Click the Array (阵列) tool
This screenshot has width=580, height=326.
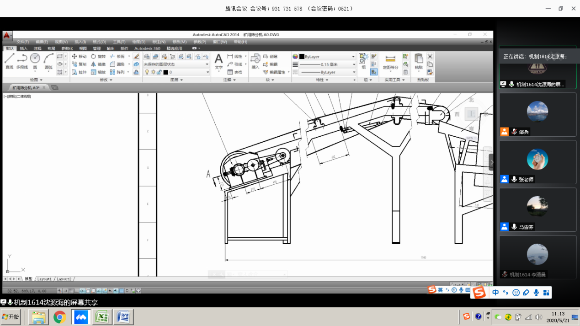(x=117, y=72)
